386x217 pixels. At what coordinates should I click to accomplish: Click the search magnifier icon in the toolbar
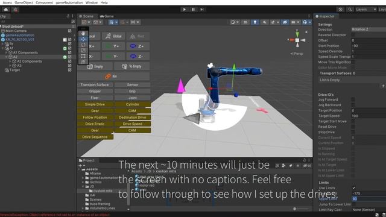tap(350, 10)
